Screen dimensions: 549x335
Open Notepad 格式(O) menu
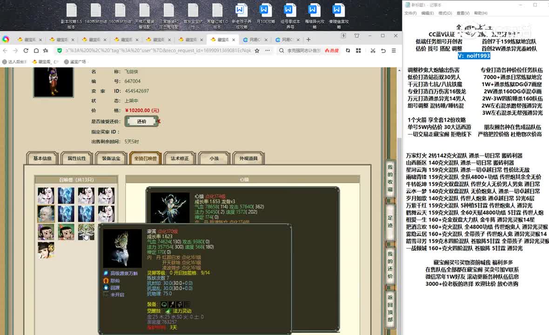point(445,13)
